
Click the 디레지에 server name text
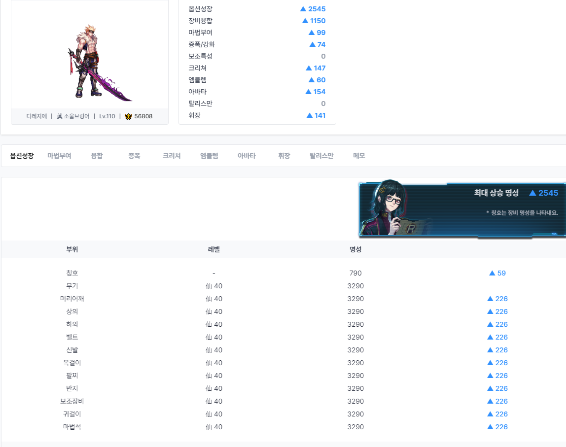point(36,116)
